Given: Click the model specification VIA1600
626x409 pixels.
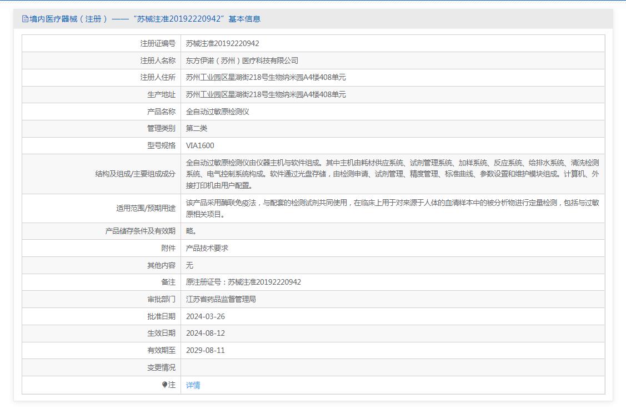Looking at the screenshot, I should point(200,145).
